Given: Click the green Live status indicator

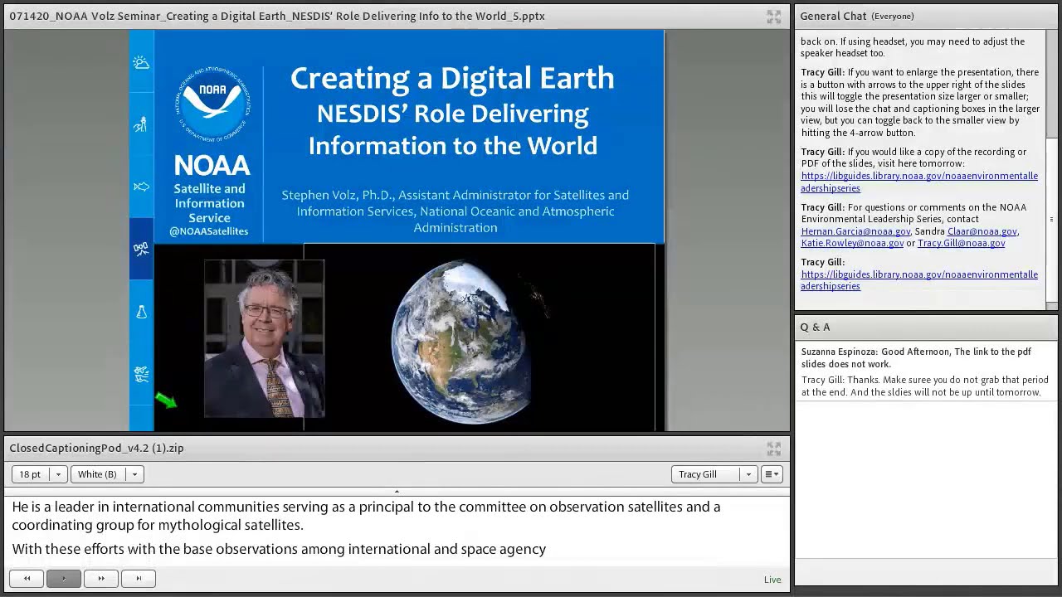Looking at the screenshot, I should 772,580.
